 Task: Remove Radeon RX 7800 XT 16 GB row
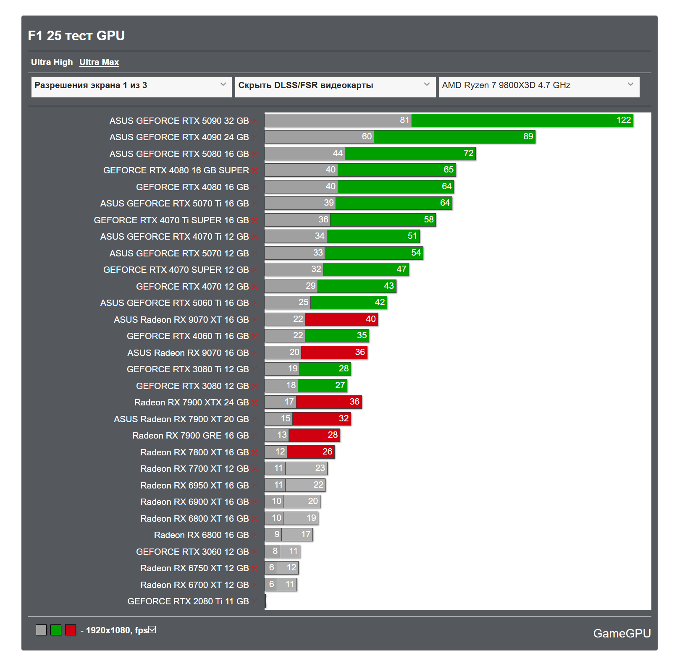[x=255, y=452]
